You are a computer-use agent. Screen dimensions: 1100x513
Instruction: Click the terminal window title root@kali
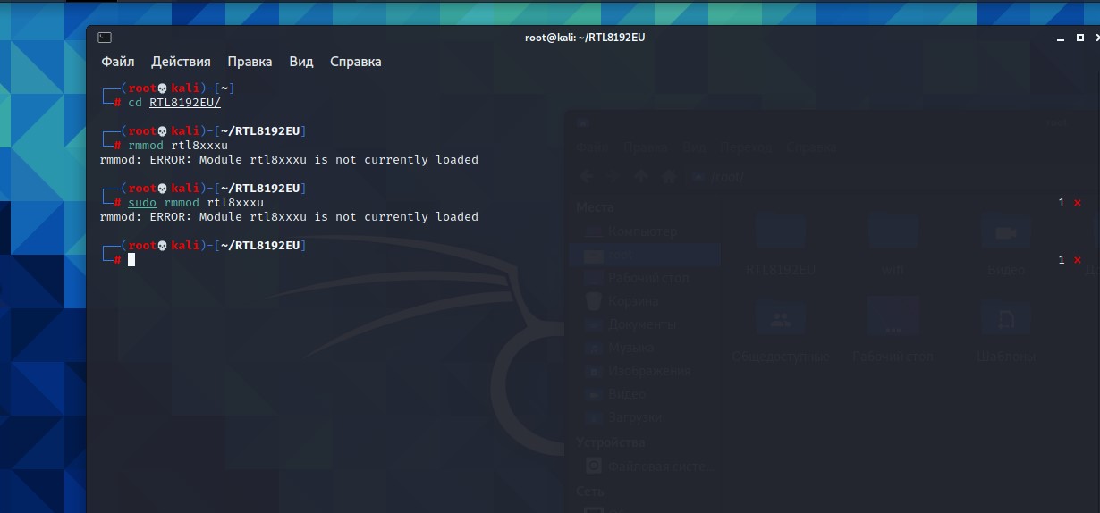click(x=585, y=38)
